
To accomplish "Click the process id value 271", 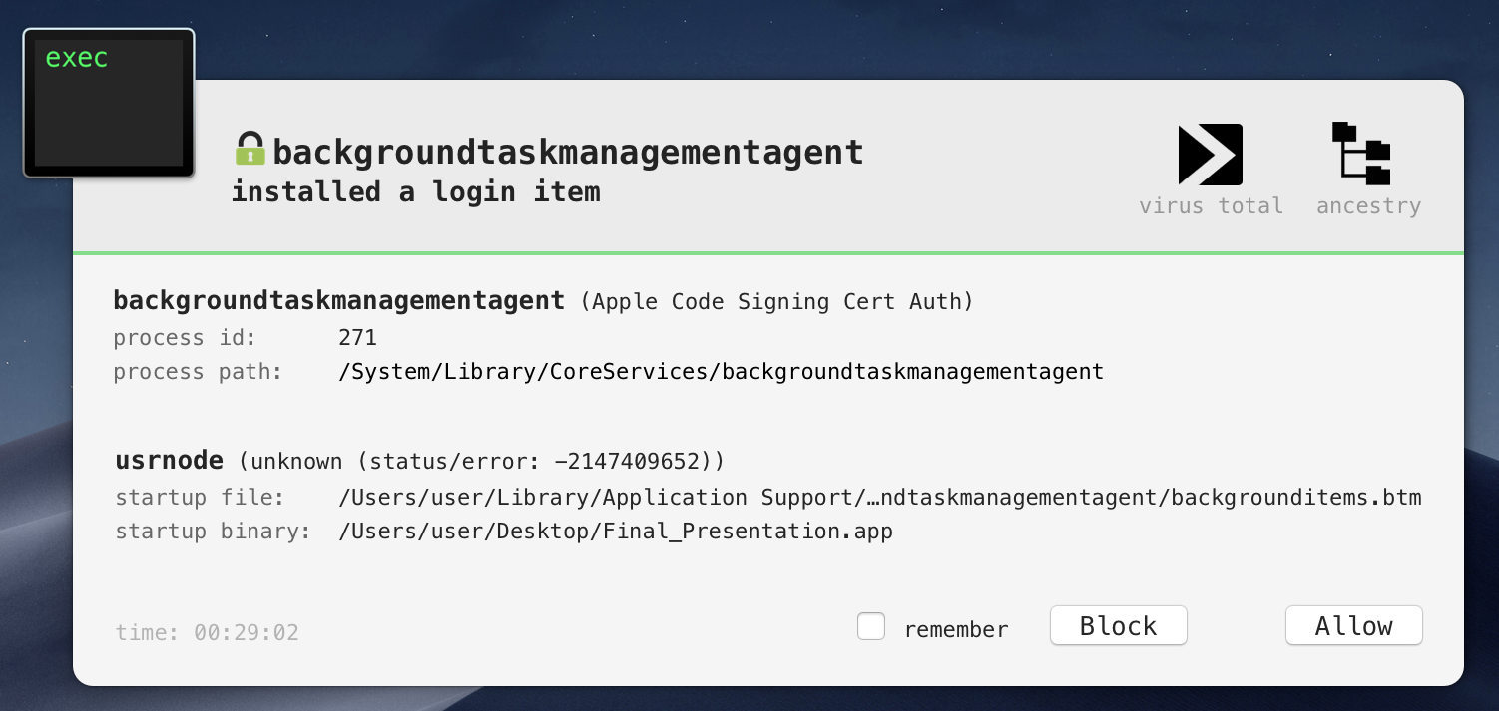I will pyautogui.click(x=357, y=338).
